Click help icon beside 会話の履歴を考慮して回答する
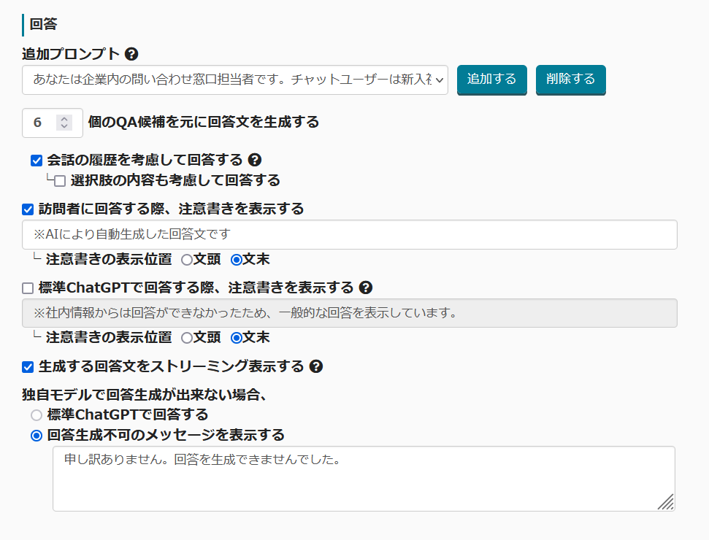Image resolution: width=709 pixels, height=540 pixels. pos(255,161)
